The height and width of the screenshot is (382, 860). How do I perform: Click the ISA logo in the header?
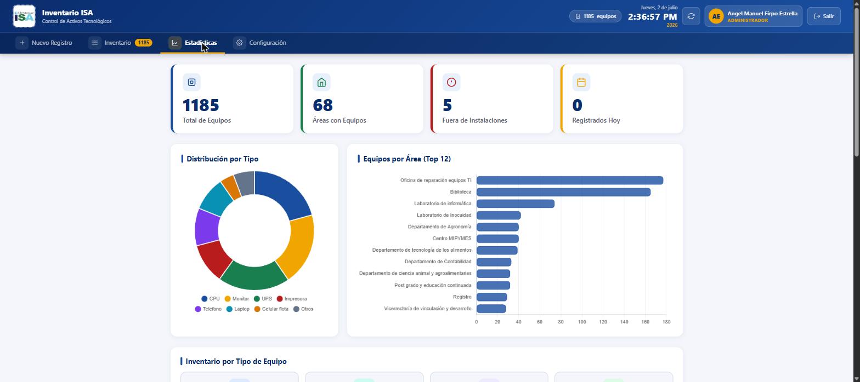tap(24, 16)
